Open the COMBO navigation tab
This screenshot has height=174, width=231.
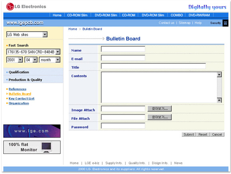click(x=177, y=15)
